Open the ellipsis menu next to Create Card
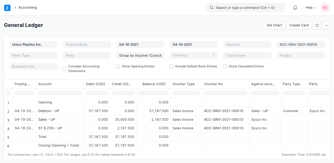This screenshot has height=163, width=334. [x=326, y=25]
